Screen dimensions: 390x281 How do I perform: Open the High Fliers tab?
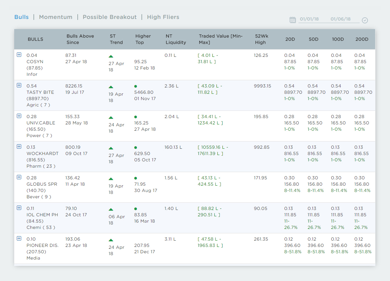[x=163, y=17]
